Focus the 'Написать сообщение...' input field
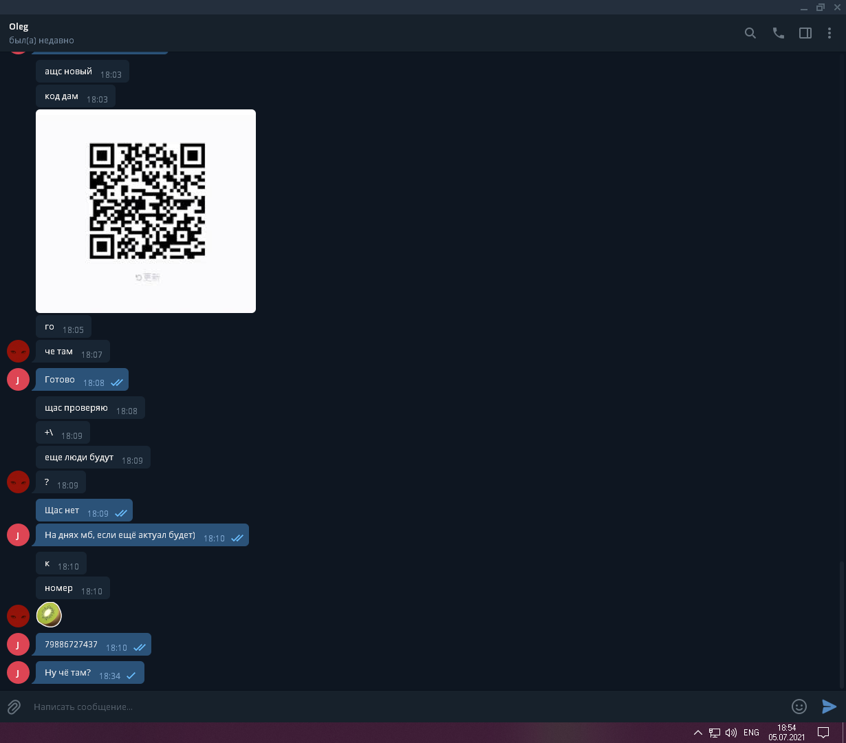The width and height of the screenshot is (846, 743). [406, 707]
